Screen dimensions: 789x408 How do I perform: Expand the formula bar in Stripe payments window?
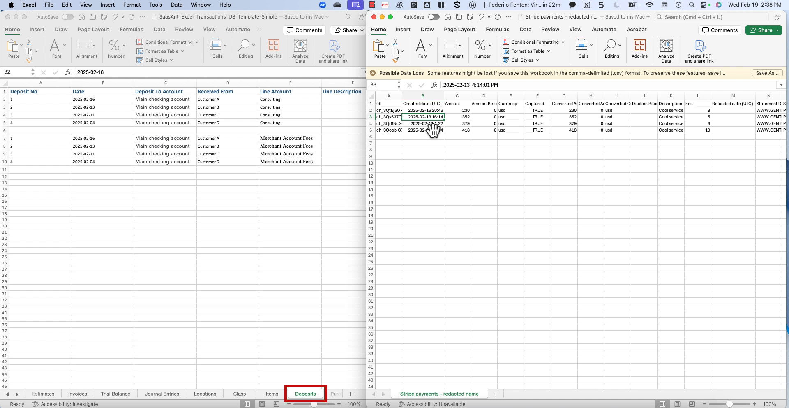coord(781,85)
